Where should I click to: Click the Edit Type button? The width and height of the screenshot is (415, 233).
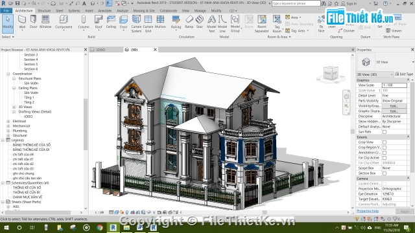(x=404, y=74)
